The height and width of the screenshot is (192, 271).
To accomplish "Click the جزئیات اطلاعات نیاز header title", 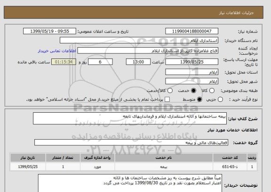I will [x=236, y=13].
